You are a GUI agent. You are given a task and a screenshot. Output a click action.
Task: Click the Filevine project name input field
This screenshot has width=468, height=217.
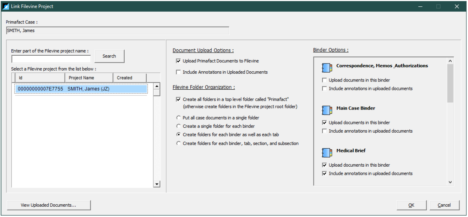tap(51, 59)
